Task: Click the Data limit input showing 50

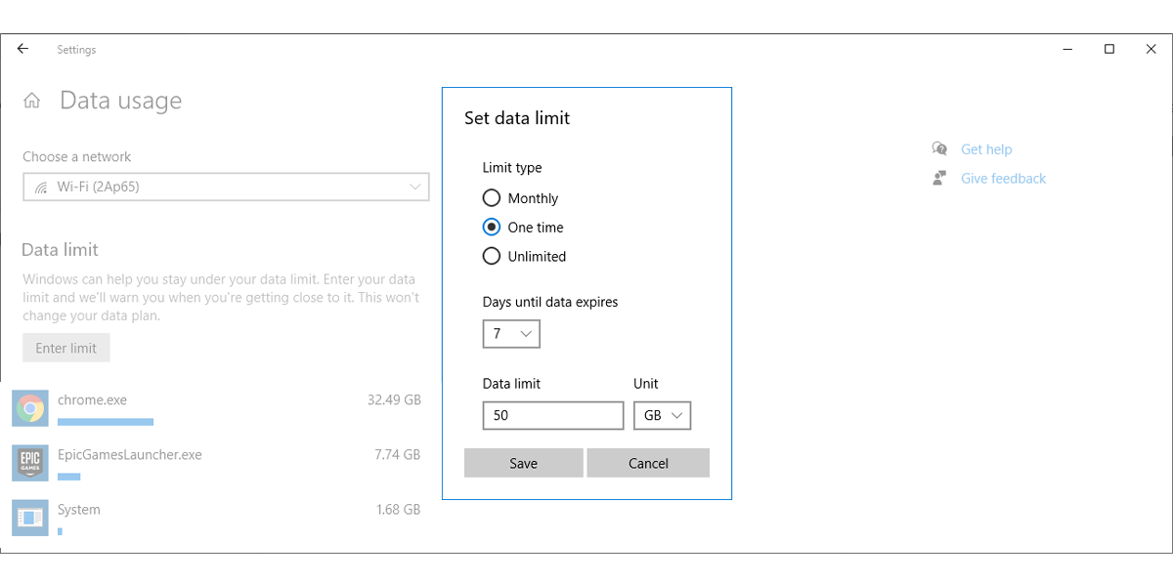Action: (552, 415)
